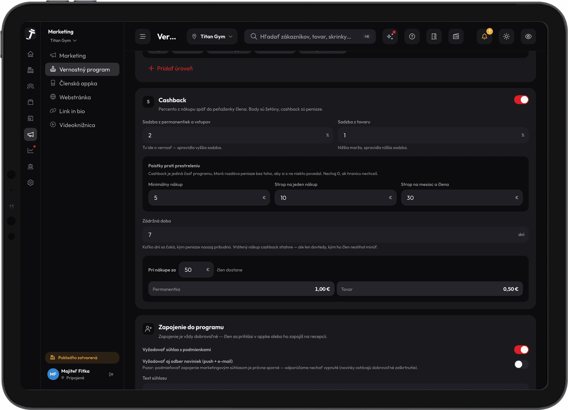This screenshot has width=568, height=410.
Task: Open the settings gear sidebar icon
Action: (31, 183)
